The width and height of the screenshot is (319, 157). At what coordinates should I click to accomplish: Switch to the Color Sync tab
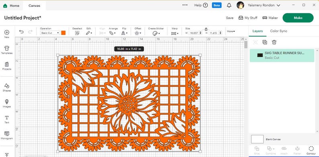pyautogui.click(x=278, y=31)
